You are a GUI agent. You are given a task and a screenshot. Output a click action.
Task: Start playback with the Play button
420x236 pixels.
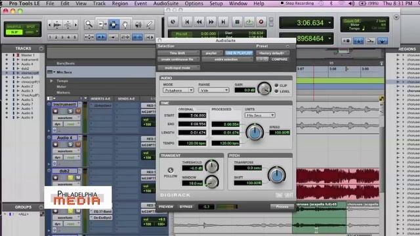pyautogui.click(x=249, y=22)
